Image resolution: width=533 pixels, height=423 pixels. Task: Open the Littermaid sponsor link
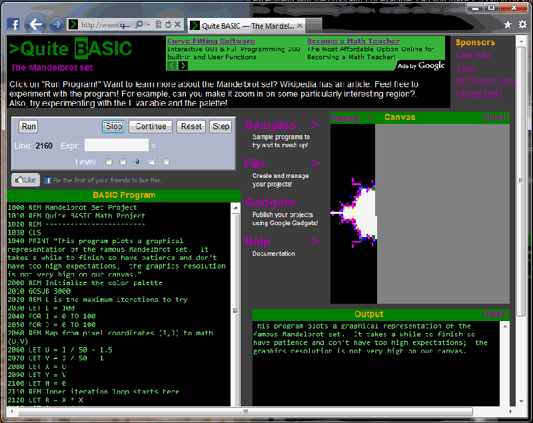pos(473,55)
